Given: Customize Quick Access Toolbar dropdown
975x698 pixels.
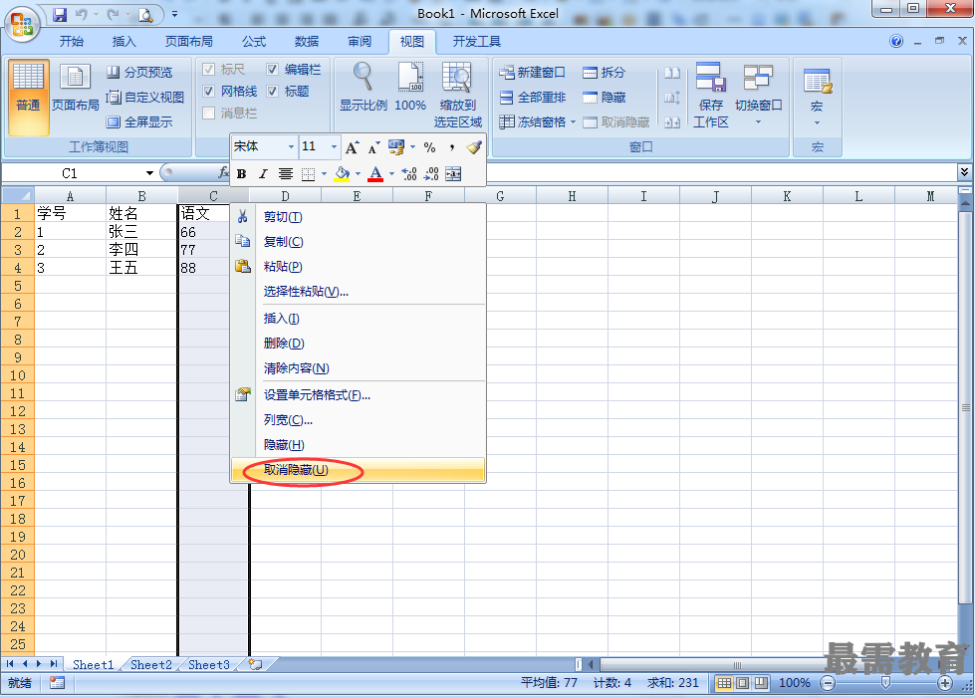Looking at the screenshot, I should (174, 14).
